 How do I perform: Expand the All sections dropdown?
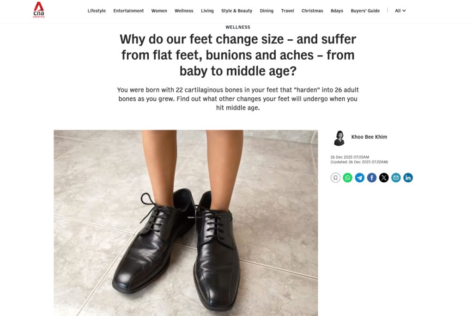(400, 11)
